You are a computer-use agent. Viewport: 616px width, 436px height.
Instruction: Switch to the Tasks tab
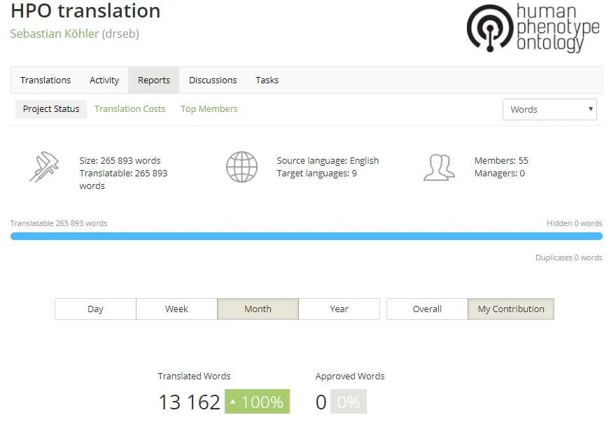[267, 80]
